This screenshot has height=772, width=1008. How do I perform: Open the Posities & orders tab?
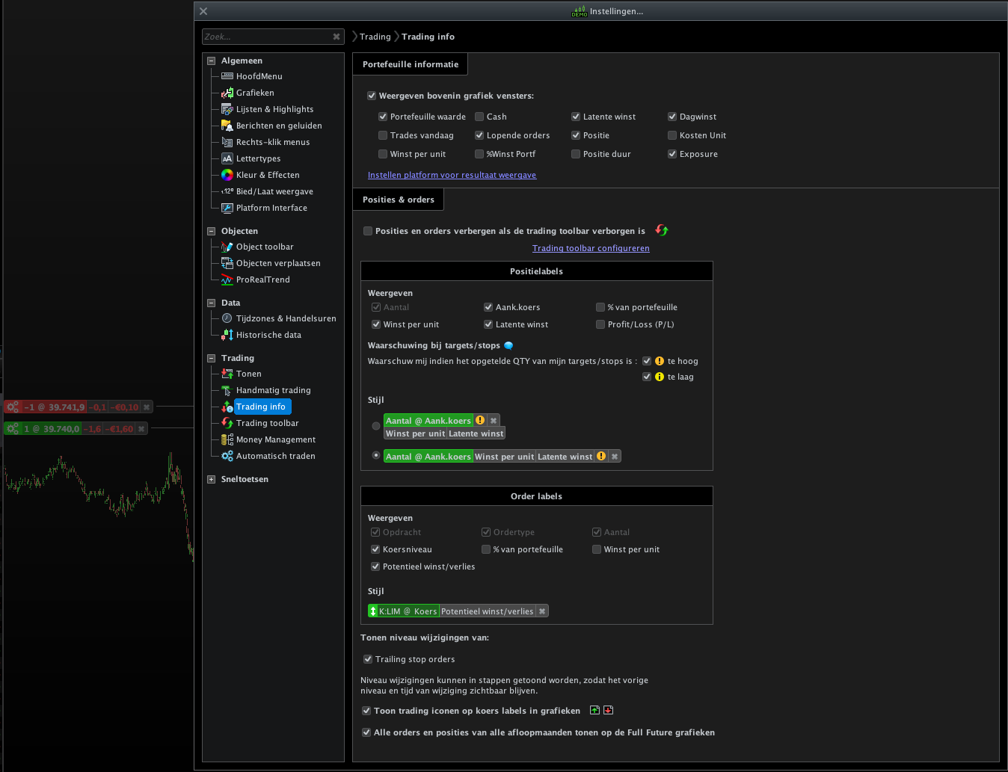pyautogui.click(x=399, y=200)
